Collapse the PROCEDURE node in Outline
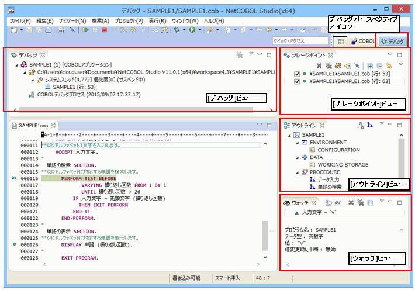The width and height of the screenshot is (415, 290). 298,172
